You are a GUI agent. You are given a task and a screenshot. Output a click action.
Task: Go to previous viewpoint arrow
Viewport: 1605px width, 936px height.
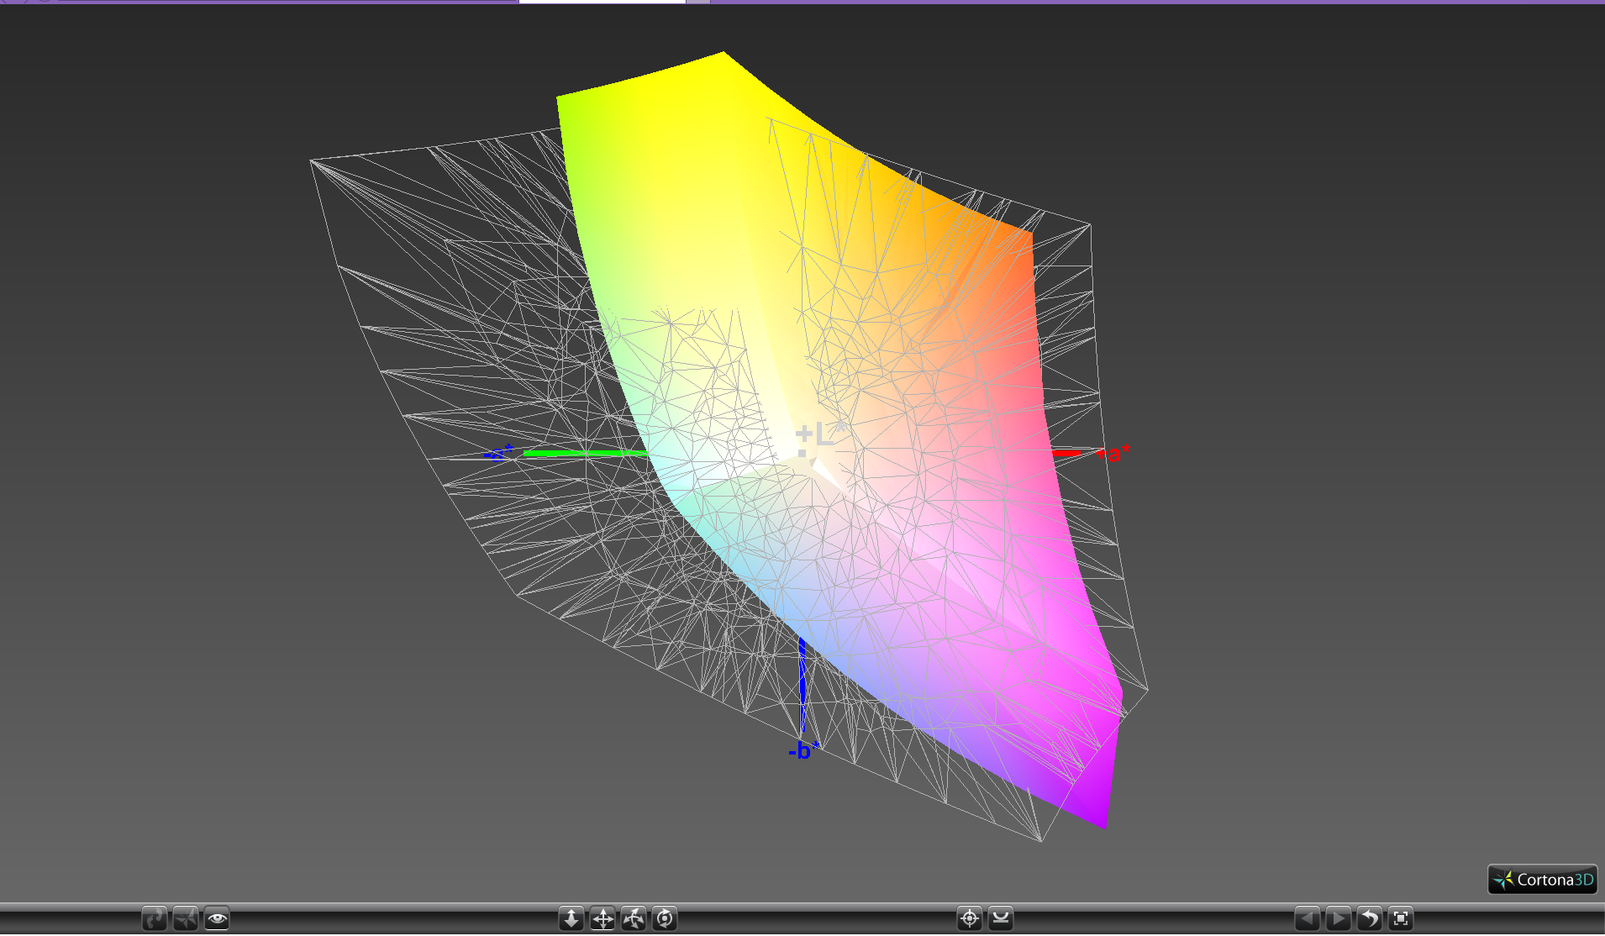(1308, 918)
